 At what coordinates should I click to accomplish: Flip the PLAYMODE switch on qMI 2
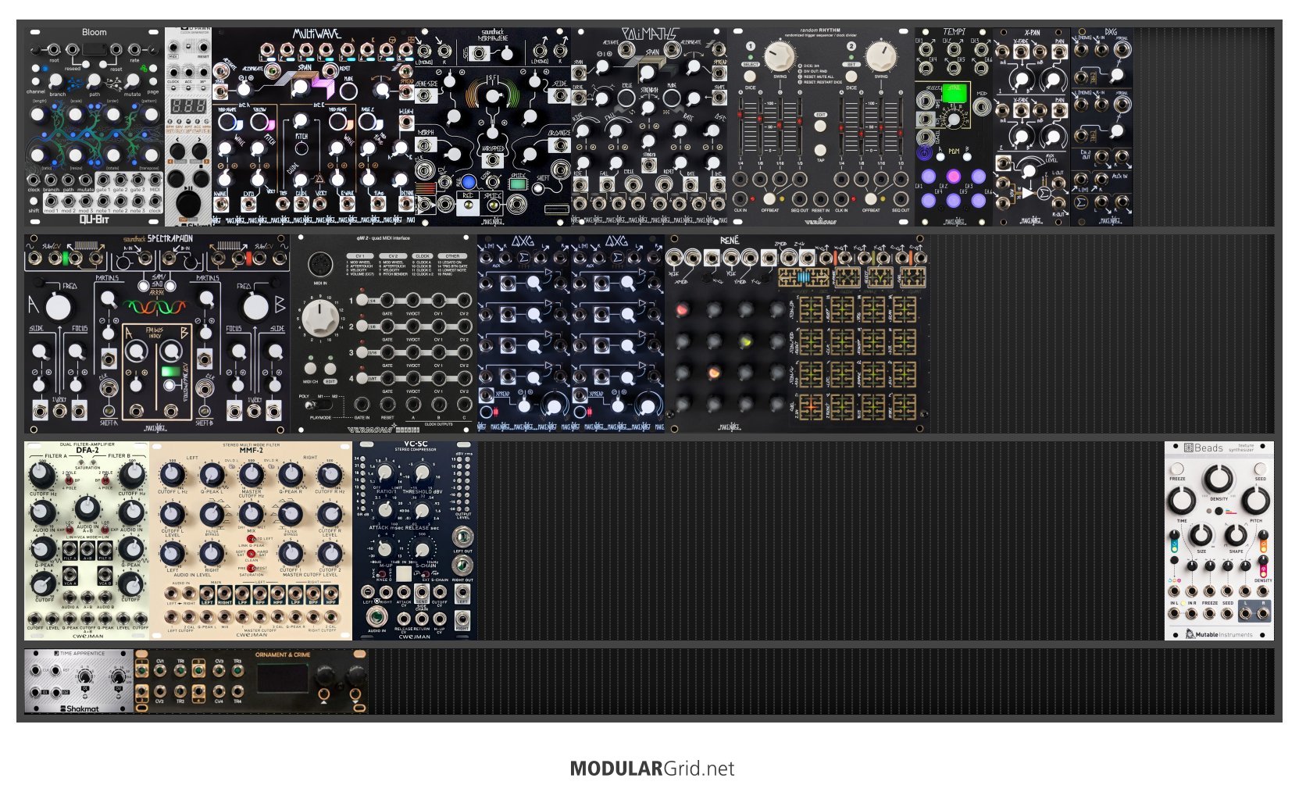(320, 405)
